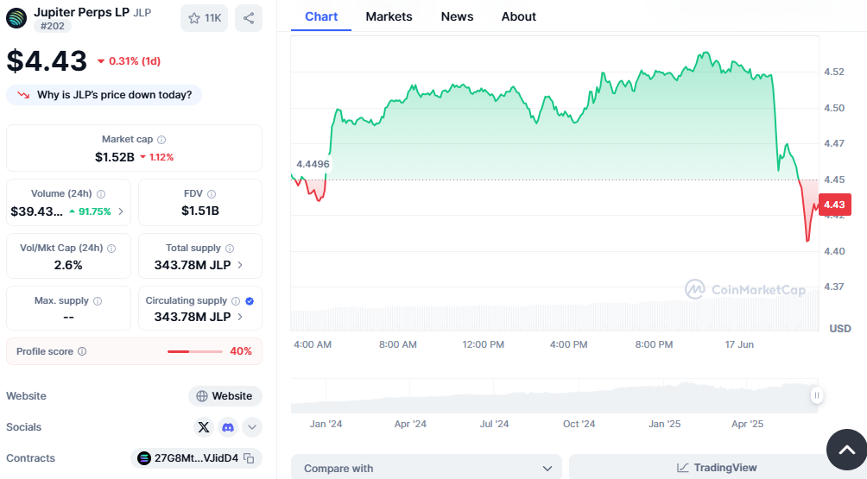Click the 91.75% volume change value
Screen dimensions: 867x479
click(94, 211)
